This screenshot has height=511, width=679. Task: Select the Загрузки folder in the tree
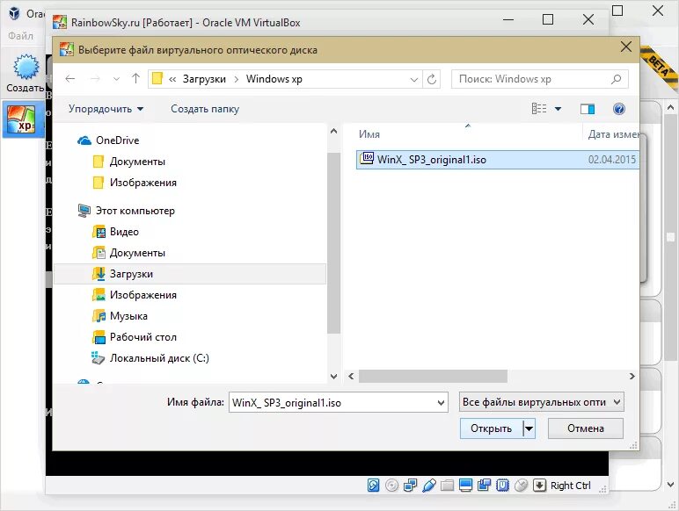pos(190,274)
